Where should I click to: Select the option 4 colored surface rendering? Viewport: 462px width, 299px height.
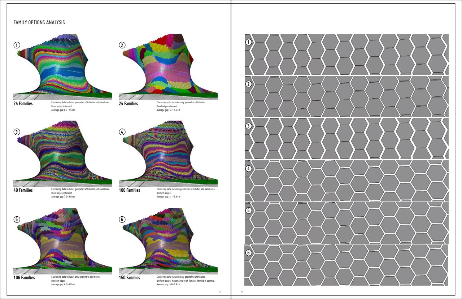(168, 153)
